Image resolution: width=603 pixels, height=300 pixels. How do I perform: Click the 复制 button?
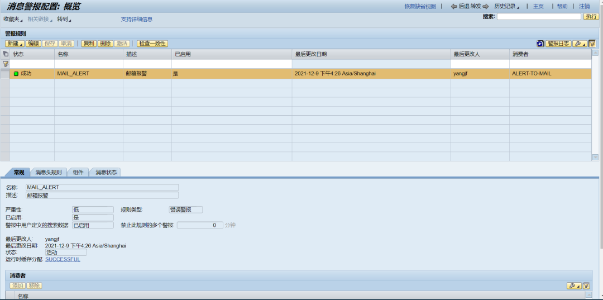point(89,44)
